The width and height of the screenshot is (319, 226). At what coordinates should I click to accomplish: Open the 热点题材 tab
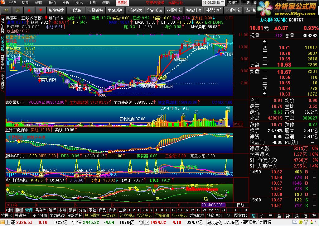pos(92,215)
